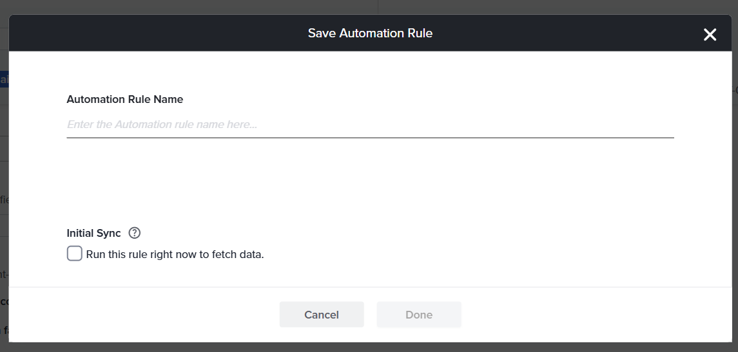Click the 'Enter the Automation rule name here' placeholder
This screenshot has width=738, height=352.
coord(162,124)
